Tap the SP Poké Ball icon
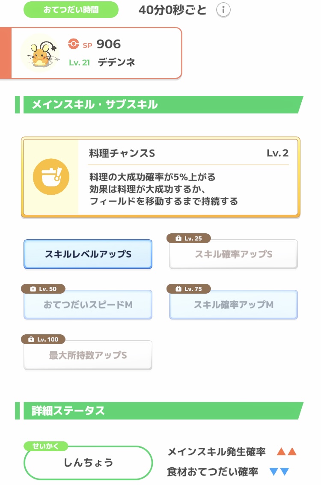The width and height of the screenshot is (321, 485). click(x=74, y=44)
